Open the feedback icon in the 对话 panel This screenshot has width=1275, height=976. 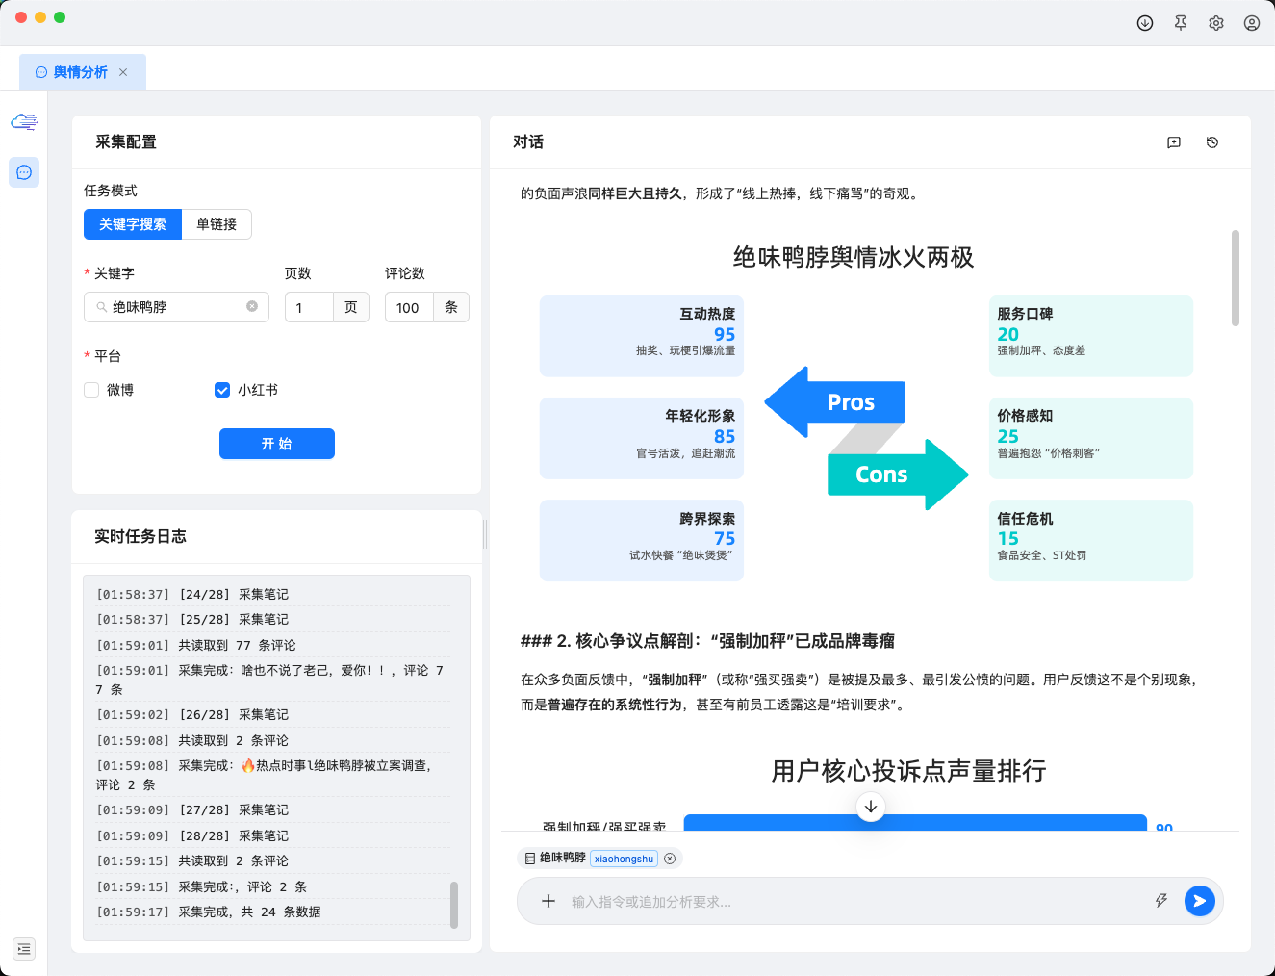coord(1173,141)
